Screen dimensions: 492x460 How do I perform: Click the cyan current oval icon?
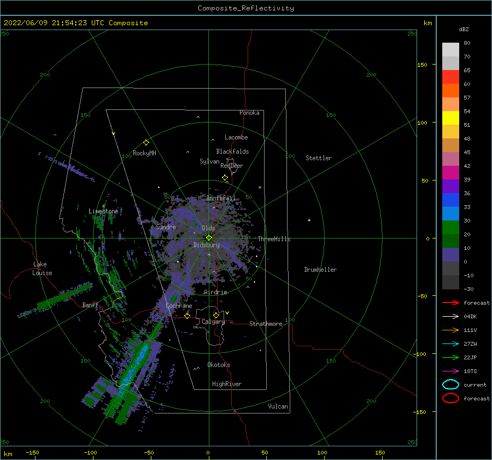pos(450,385)
